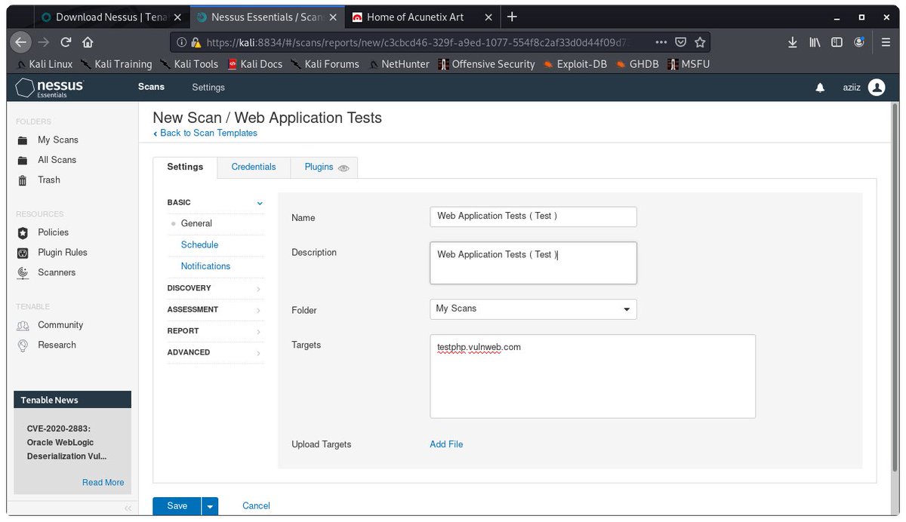Click the Firefox back arrow button
Viewport: 906px width, 522px height.
(x=22, y=42)
